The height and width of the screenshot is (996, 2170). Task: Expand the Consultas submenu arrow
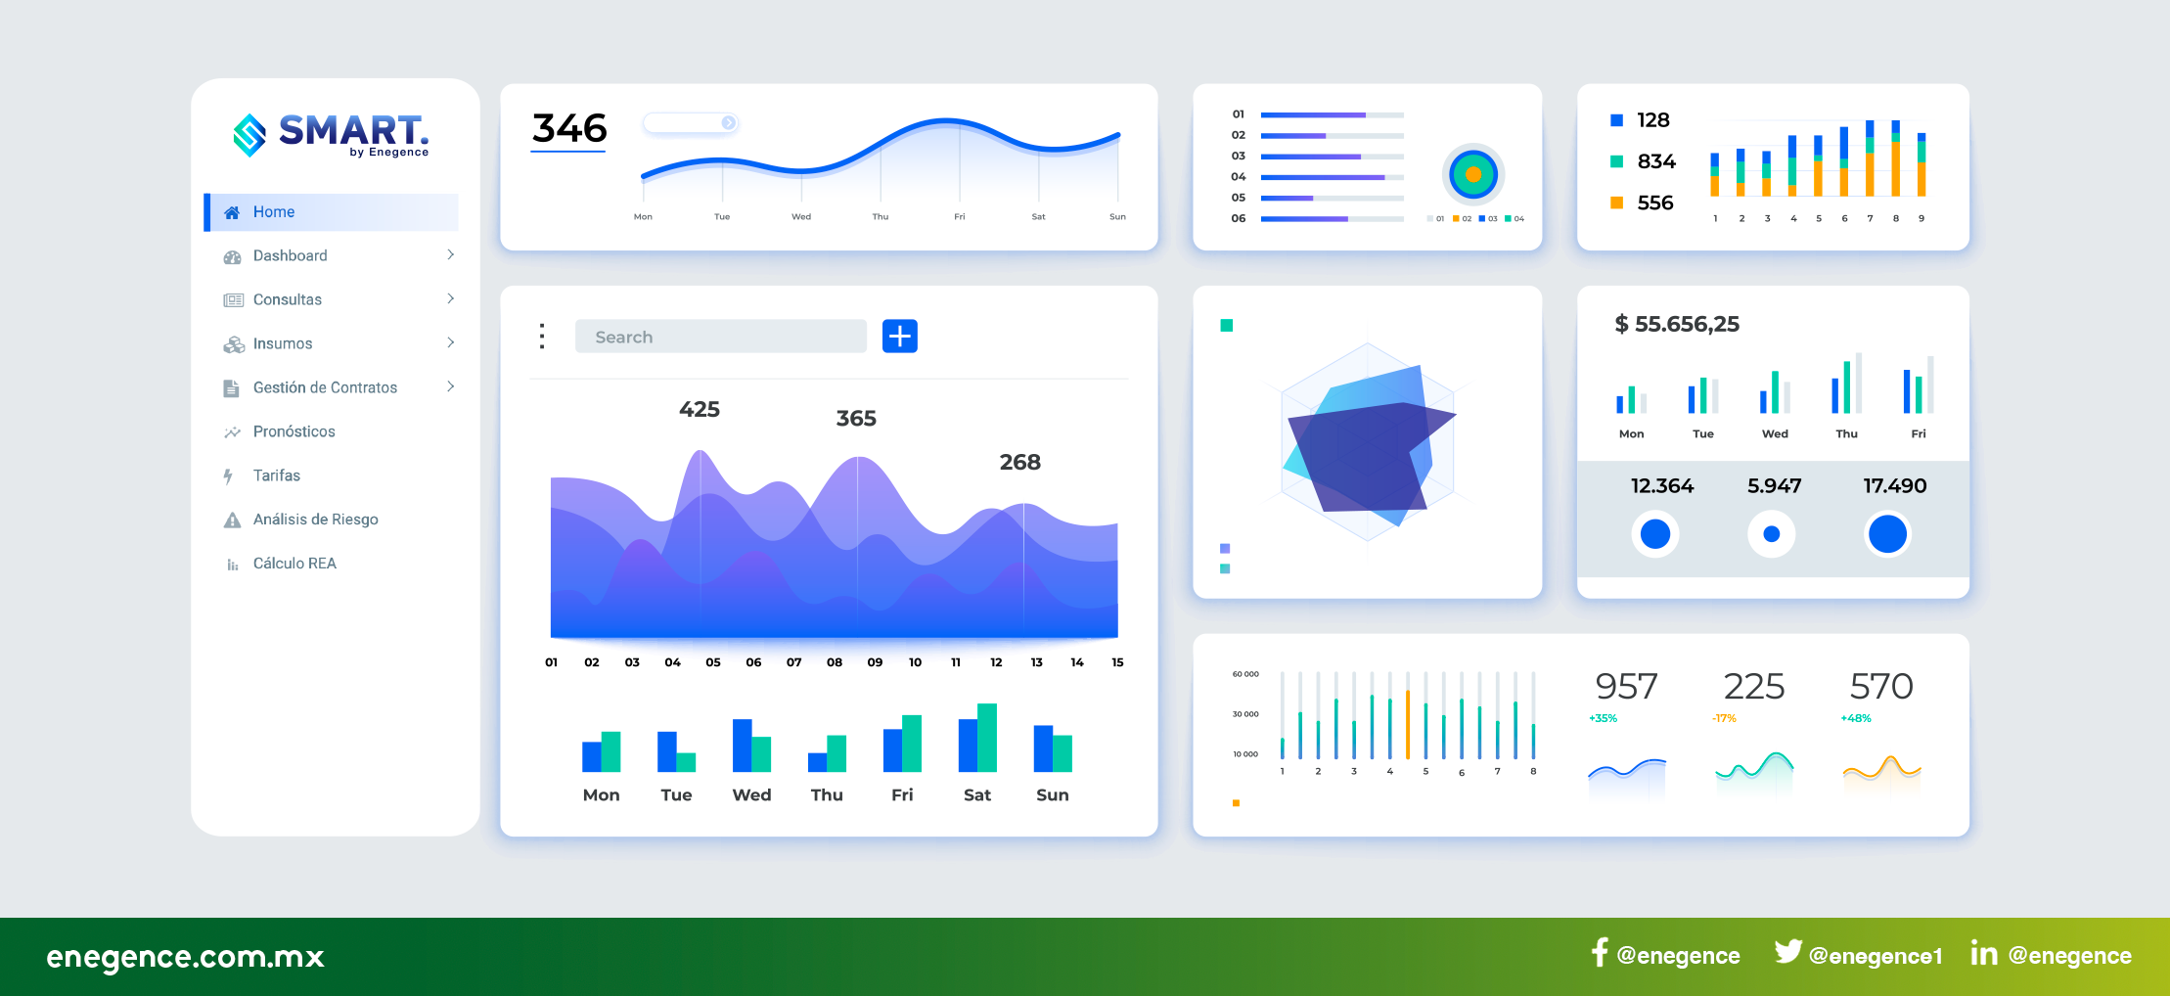[450, 299]
